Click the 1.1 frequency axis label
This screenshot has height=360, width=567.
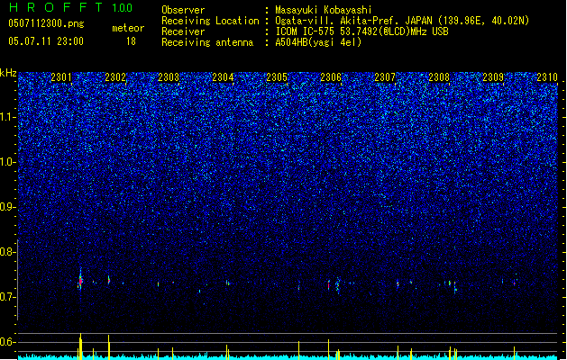point(8,117)
